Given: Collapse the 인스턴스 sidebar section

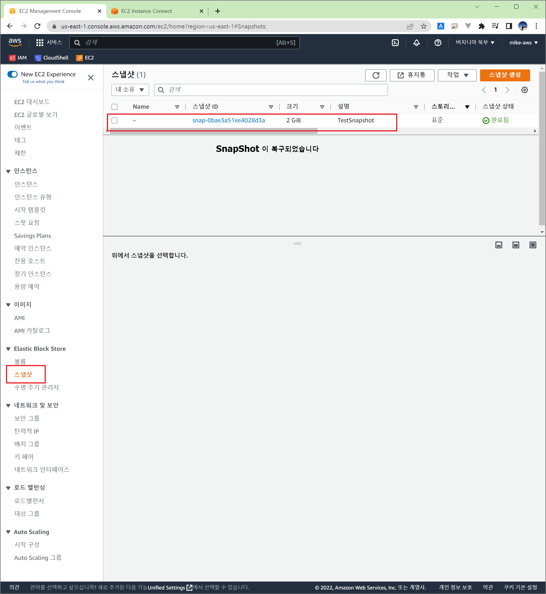Looking at the screenshot, I should click(x=8, y=171).
